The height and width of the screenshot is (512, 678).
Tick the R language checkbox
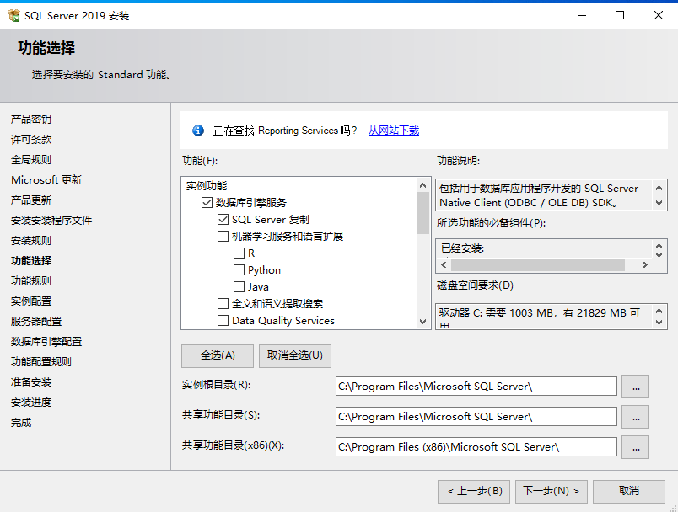pyautogui.click(x=239, y=253)
